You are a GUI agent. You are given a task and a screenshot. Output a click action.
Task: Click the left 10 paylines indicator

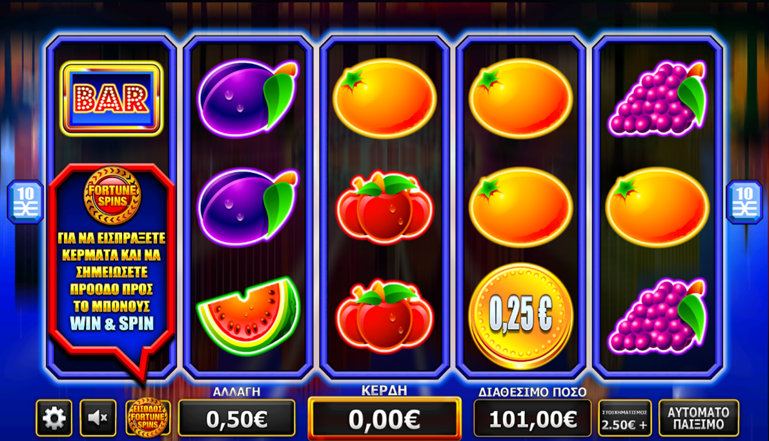tap(25, 201)
